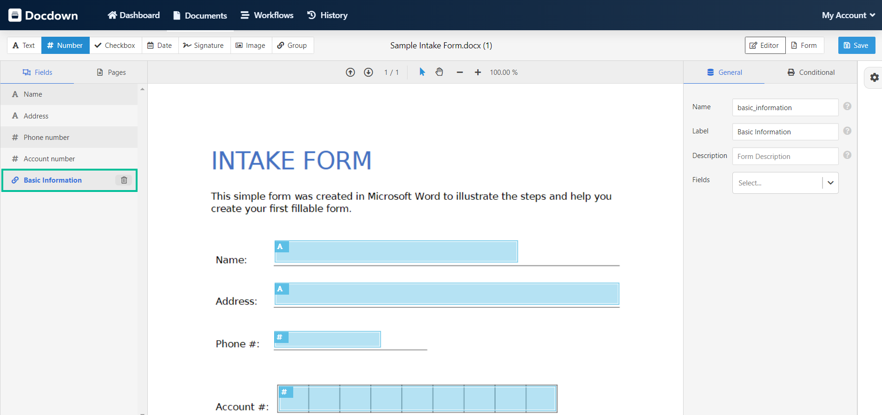Go to the Dashboard link
882x415 pixels.
134,15
